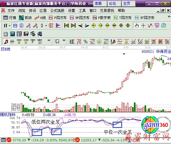Viewport: 171px width, 144px height.
Task: Select the 四 fan-lines tool
Action: click(167, 42)
